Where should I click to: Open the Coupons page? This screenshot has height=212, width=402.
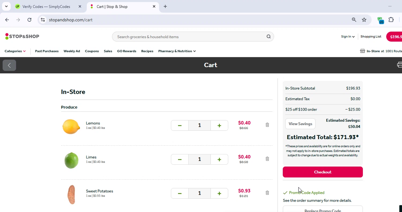point(92,51)
